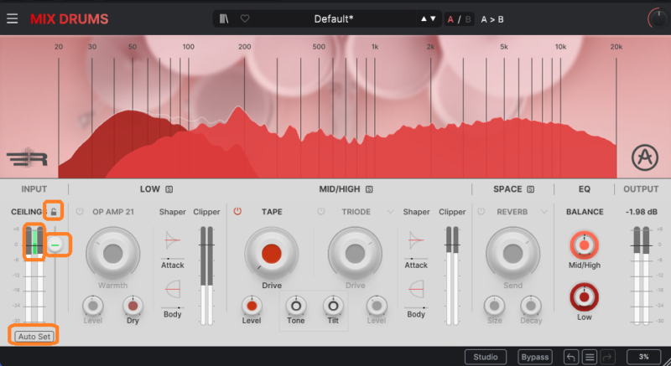Viewport: 671px width, 366px height.
Task: Solo the LOW band
Action: [169, 189]
